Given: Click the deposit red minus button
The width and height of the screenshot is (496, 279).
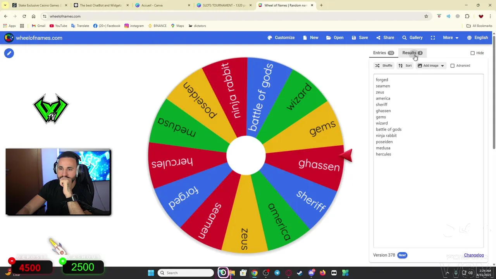Looking at the screenshot, I should coord(12,261).
